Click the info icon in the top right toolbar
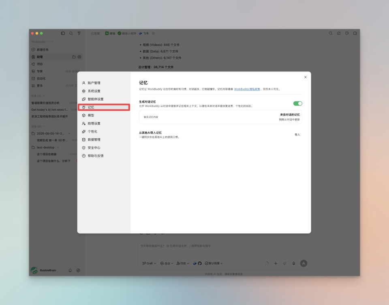This screenshot has height=305, width=389. pos(347,33)
